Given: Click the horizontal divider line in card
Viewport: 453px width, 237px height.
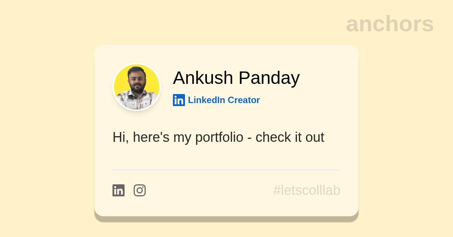Looking at the screenshot, I should 226,170.
